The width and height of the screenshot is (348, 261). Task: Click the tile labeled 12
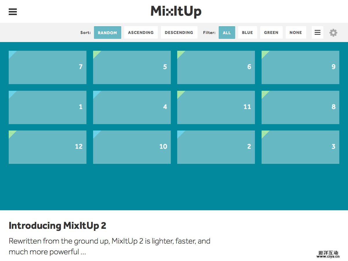pyautogui.click(x=48, y=147)
